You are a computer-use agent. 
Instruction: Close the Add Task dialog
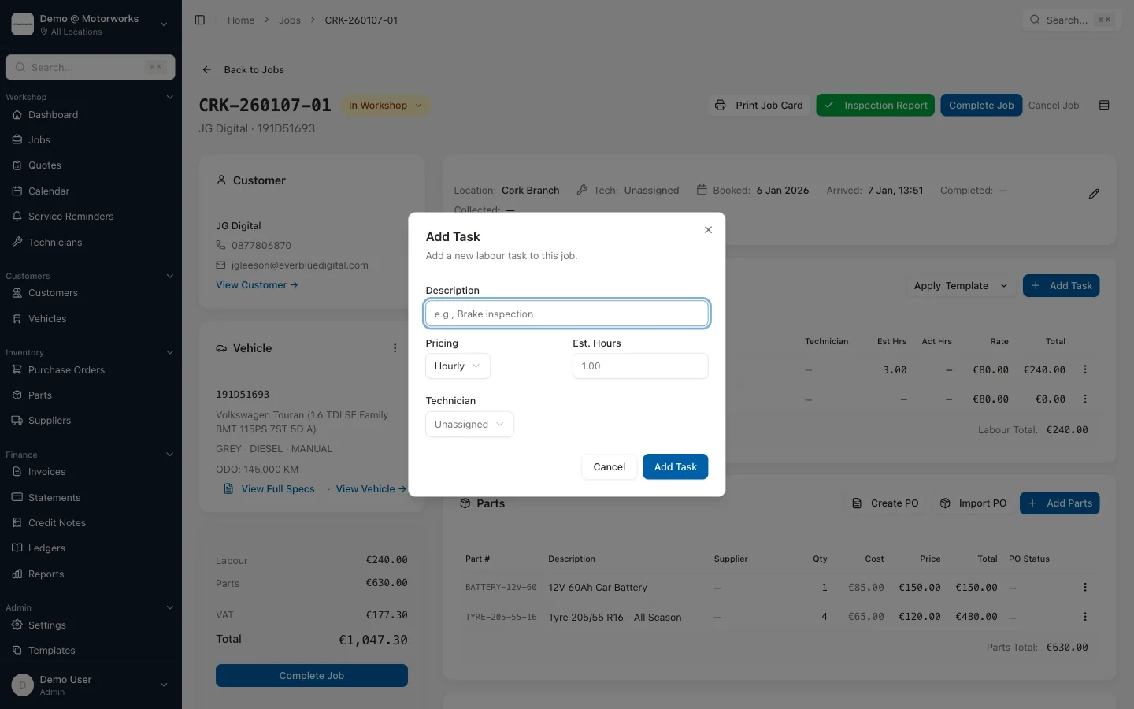coord(708,229)
